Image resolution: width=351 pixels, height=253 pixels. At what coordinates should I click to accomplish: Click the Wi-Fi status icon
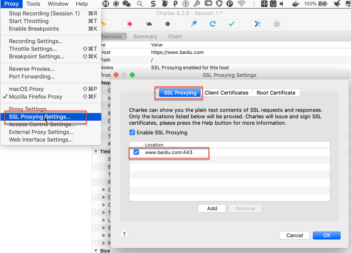[241, 4]
